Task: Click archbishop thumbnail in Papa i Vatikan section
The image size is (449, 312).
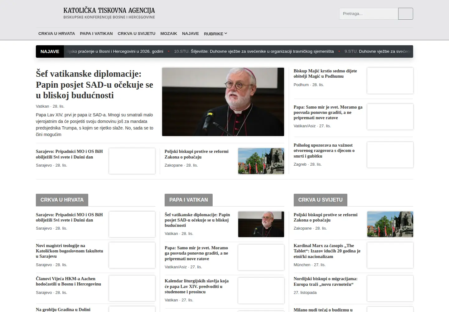Action: [261, 224]
